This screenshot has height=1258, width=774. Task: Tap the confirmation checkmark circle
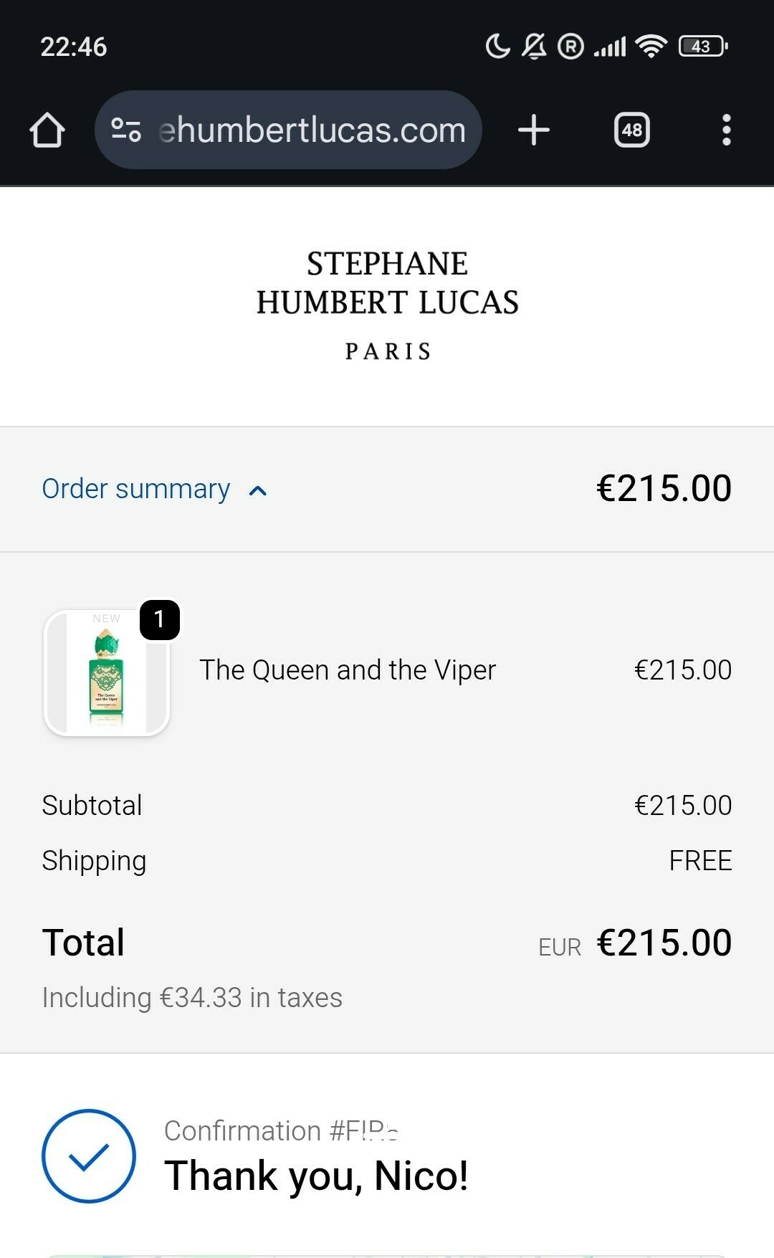coord(89,1155)
